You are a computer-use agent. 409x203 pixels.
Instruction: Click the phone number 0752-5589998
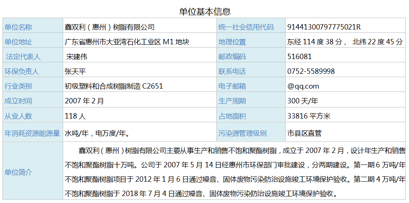coord(311,71)
